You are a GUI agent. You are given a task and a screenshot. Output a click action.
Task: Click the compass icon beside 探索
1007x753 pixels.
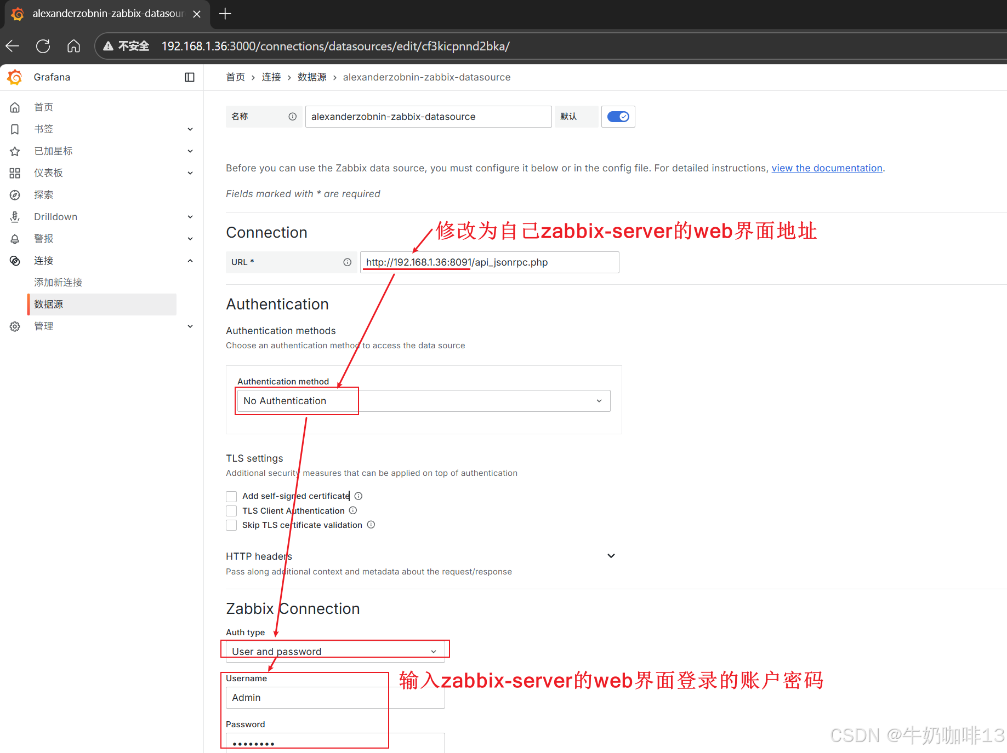coord(15,195)
